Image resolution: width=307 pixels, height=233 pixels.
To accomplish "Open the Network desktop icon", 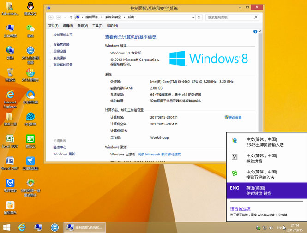I will pos(10,53).
